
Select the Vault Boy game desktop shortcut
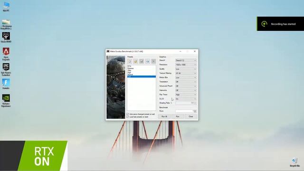click(6, 38)
